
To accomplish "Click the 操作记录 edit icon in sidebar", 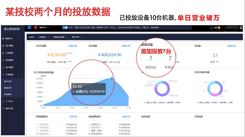I will point(3,108).
